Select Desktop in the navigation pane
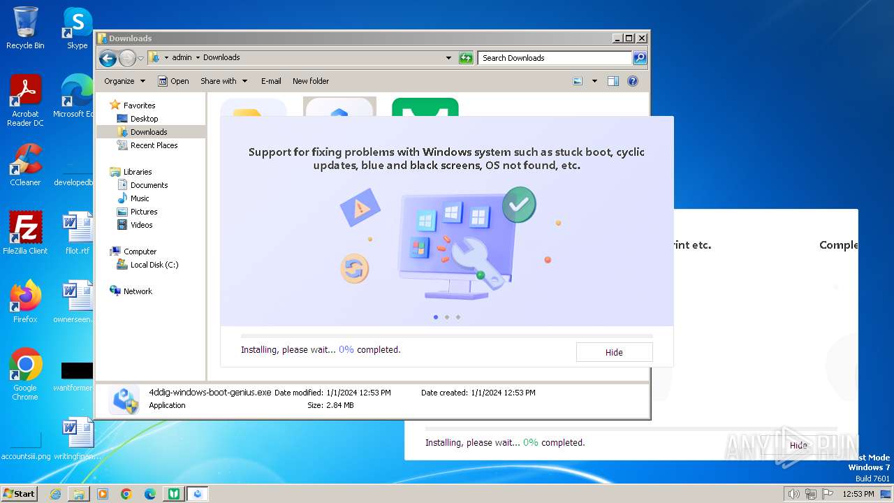 point(144,119)
